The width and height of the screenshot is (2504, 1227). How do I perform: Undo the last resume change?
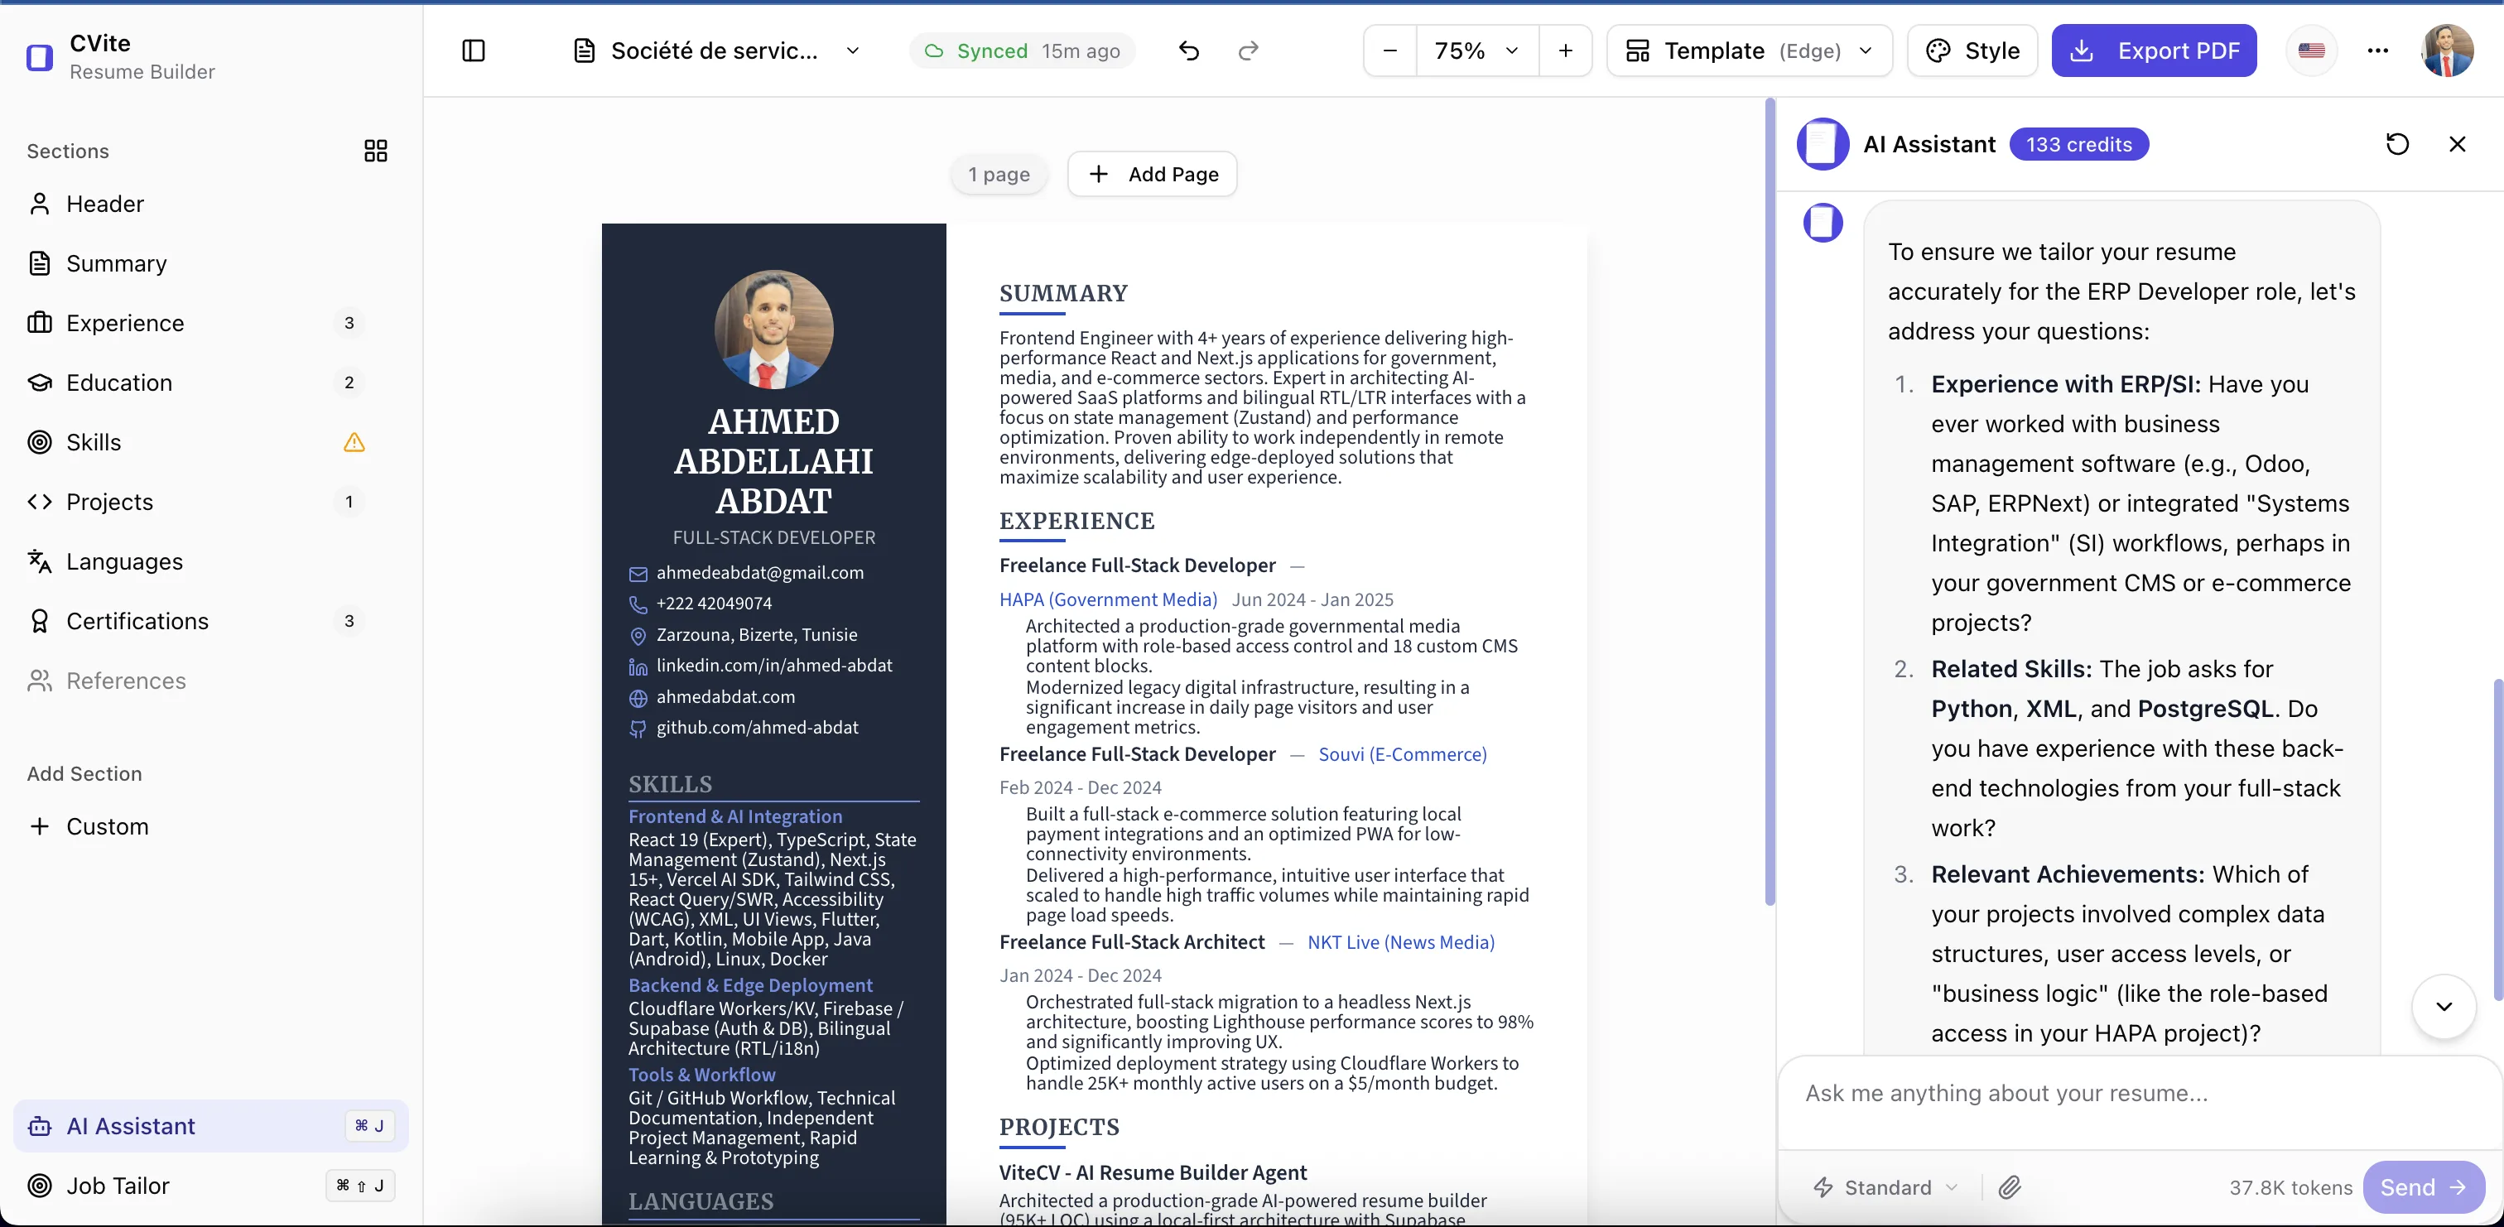tap(1189, 51)
